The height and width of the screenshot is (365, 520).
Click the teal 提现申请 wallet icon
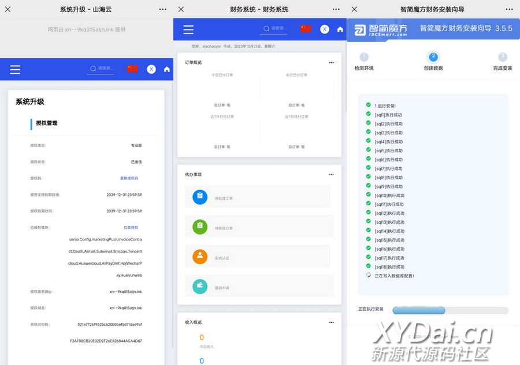coord(200,286)
